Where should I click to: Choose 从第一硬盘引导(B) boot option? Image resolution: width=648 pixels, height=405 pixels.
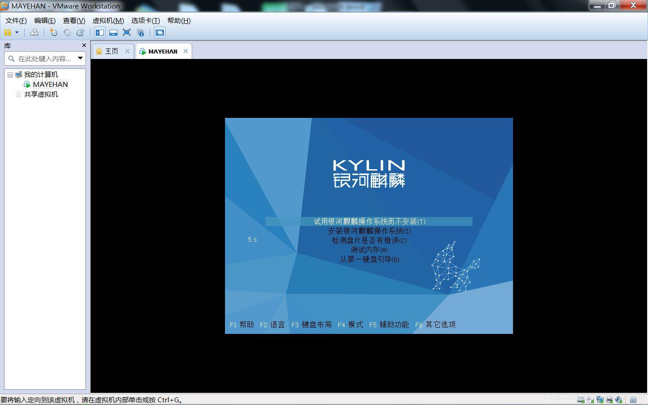(x=369, y=259)
